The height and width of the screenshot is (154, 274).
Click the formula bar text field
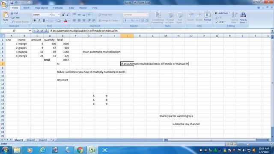point(160,31)
